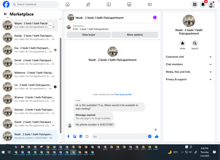Viewport: 220px width, 160px height.
Task: Choose a sticker
Action: pyautogui.click(x=81, y=136)
